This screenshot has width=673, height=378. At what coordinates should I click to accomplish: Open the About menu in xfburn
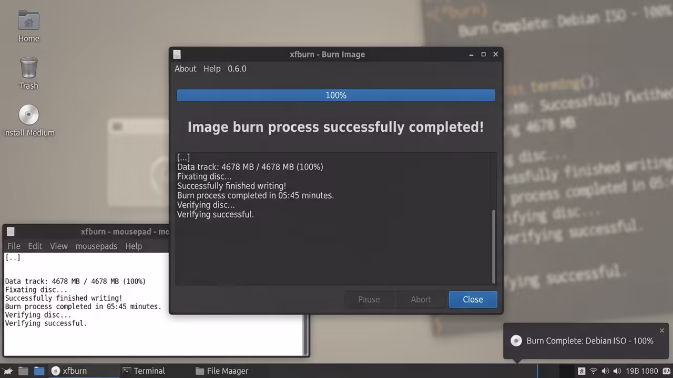pos(185,69)
